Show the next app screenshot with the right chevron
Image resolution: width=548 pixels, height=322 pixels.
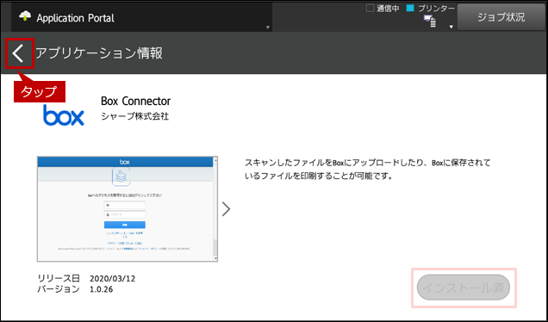pos(226,209)
